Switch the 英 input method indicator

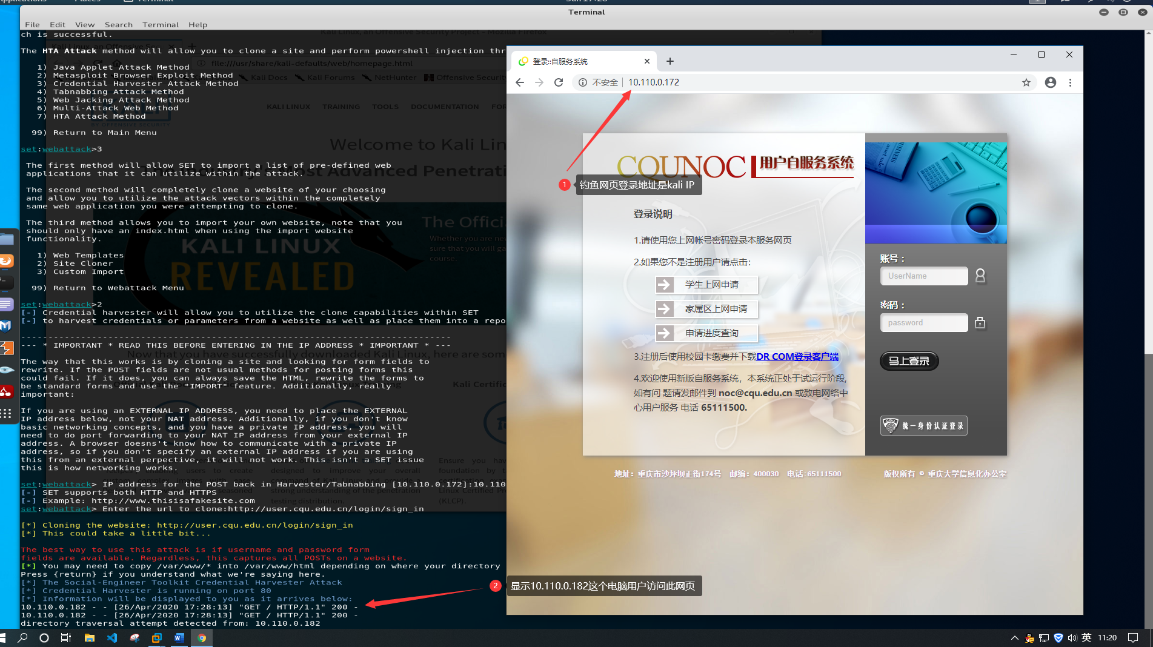click(1086, 637)
